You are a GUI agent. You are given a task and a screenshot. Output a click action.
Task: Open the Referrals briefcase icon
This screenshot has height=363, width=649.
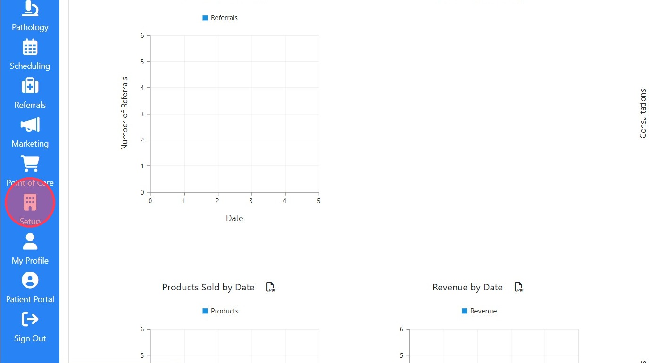coord(30,86)
